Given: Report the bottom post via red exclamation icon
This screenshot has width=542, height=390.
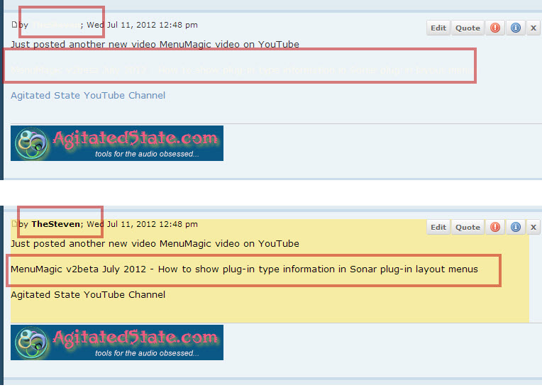Looking at the screenshot, I should (x=495, y=228).
